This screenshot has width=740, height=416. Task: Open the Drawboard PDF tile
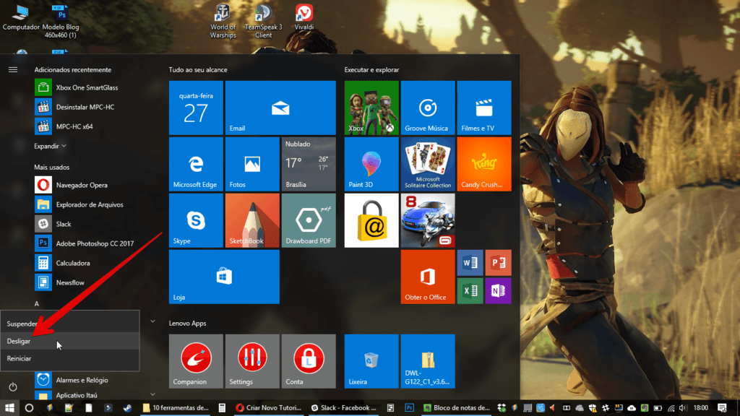[309, 220]
